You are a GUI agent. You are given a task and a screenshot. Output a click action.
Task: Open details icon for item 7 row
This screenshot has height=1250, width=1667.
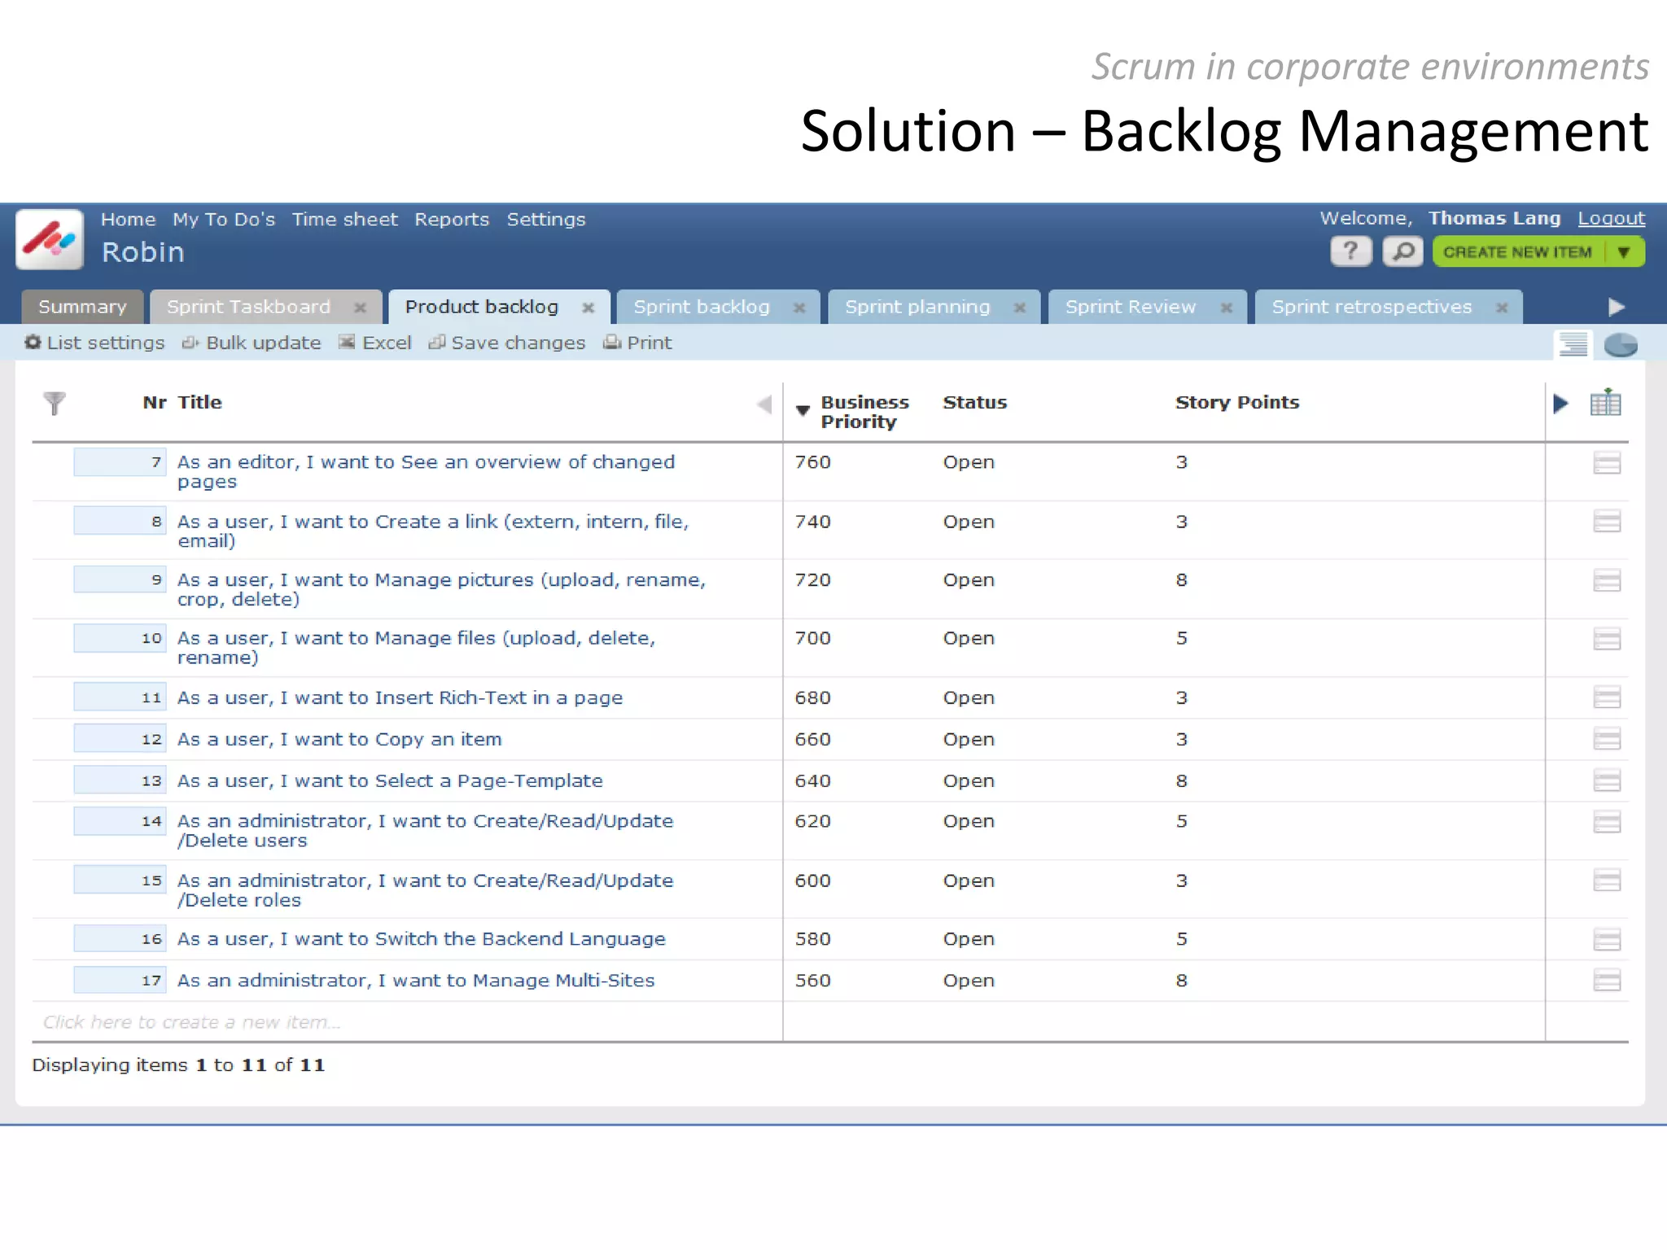click(x=1606, y=463)
